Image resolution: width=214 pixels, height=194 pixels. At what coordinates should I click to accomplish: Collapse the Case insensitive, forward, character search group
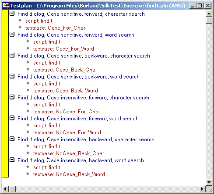(12, 97)
